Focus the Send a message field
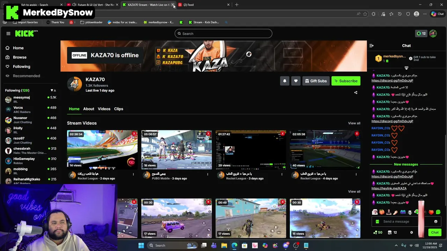The image size is (447, 251). point(406,222)
